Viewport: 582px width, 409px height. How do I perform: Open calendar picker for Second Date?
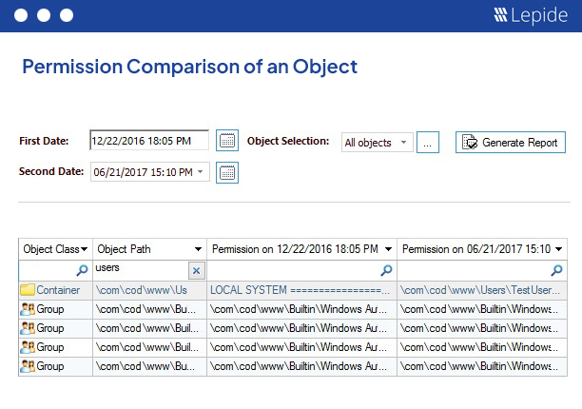pos(227,172)
